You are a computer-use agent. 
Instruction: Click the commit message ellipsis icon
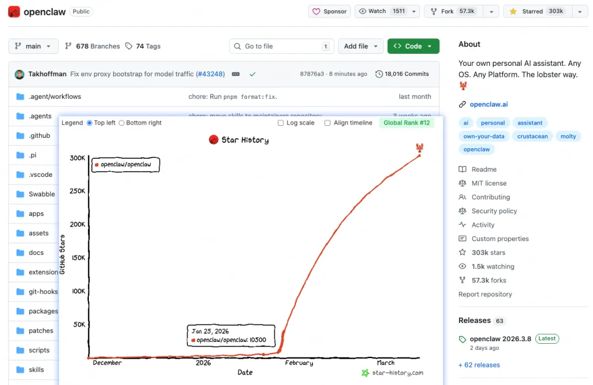(x=236, y=74)
